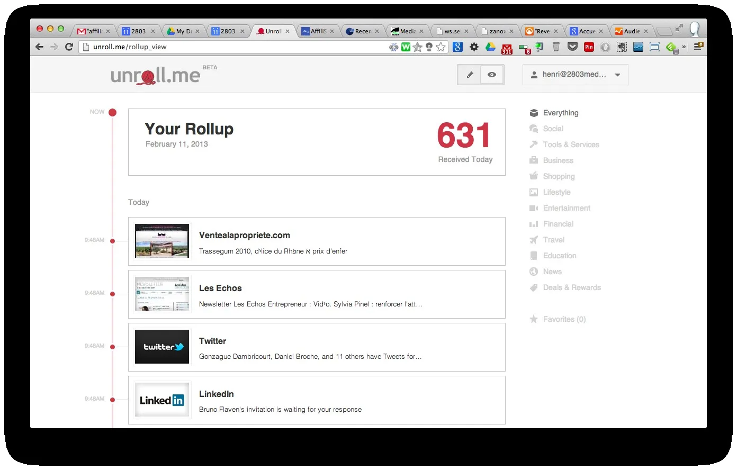The width and height of the screenshot is (737, 470).
Task: Select the Travel category
Action: [x=547, y=240]
